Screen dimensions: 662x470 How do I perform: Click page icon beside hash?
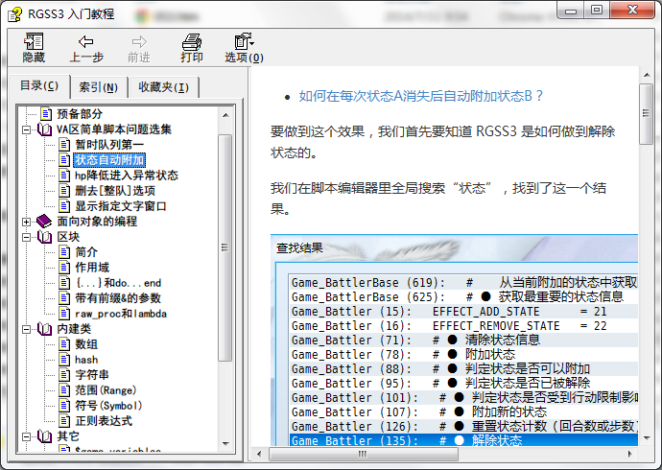click(x=64, y=360)
